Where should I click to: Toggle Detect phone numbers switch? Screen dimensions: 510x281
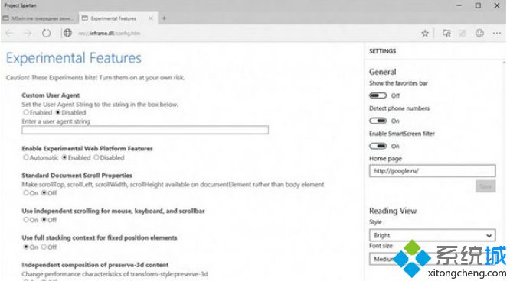[378, 121]
